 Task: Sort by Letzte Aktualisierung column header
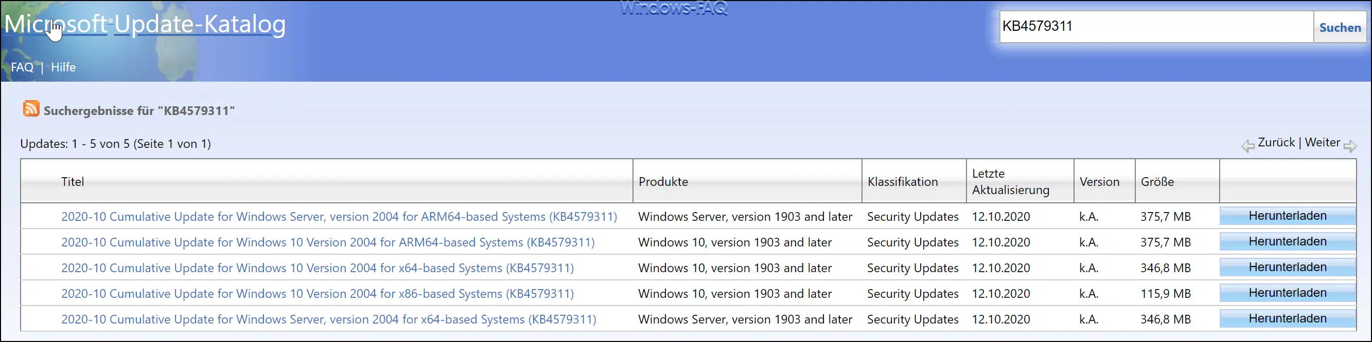(1010, 182)
